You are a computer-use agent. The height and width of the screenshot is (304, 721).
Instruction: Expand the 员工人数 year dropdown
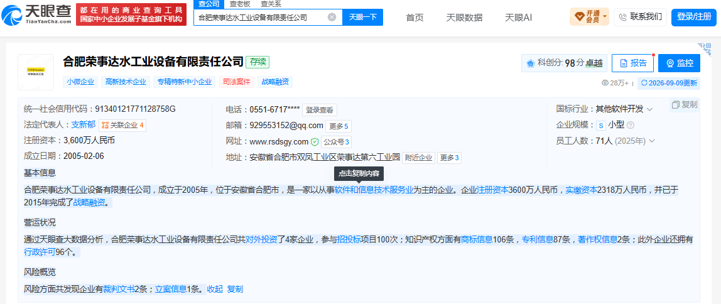(651, 141)
